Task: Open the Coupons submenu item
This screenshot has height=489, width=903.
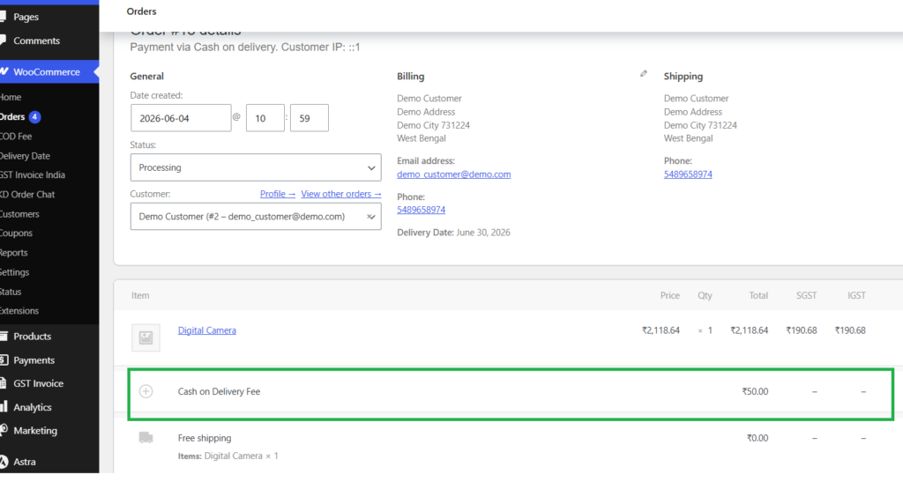Action: (16, 233)
